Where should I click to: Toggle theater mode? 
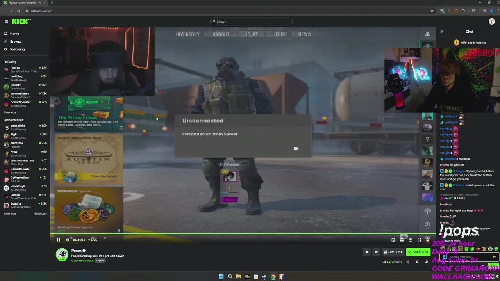click(411, 240)
